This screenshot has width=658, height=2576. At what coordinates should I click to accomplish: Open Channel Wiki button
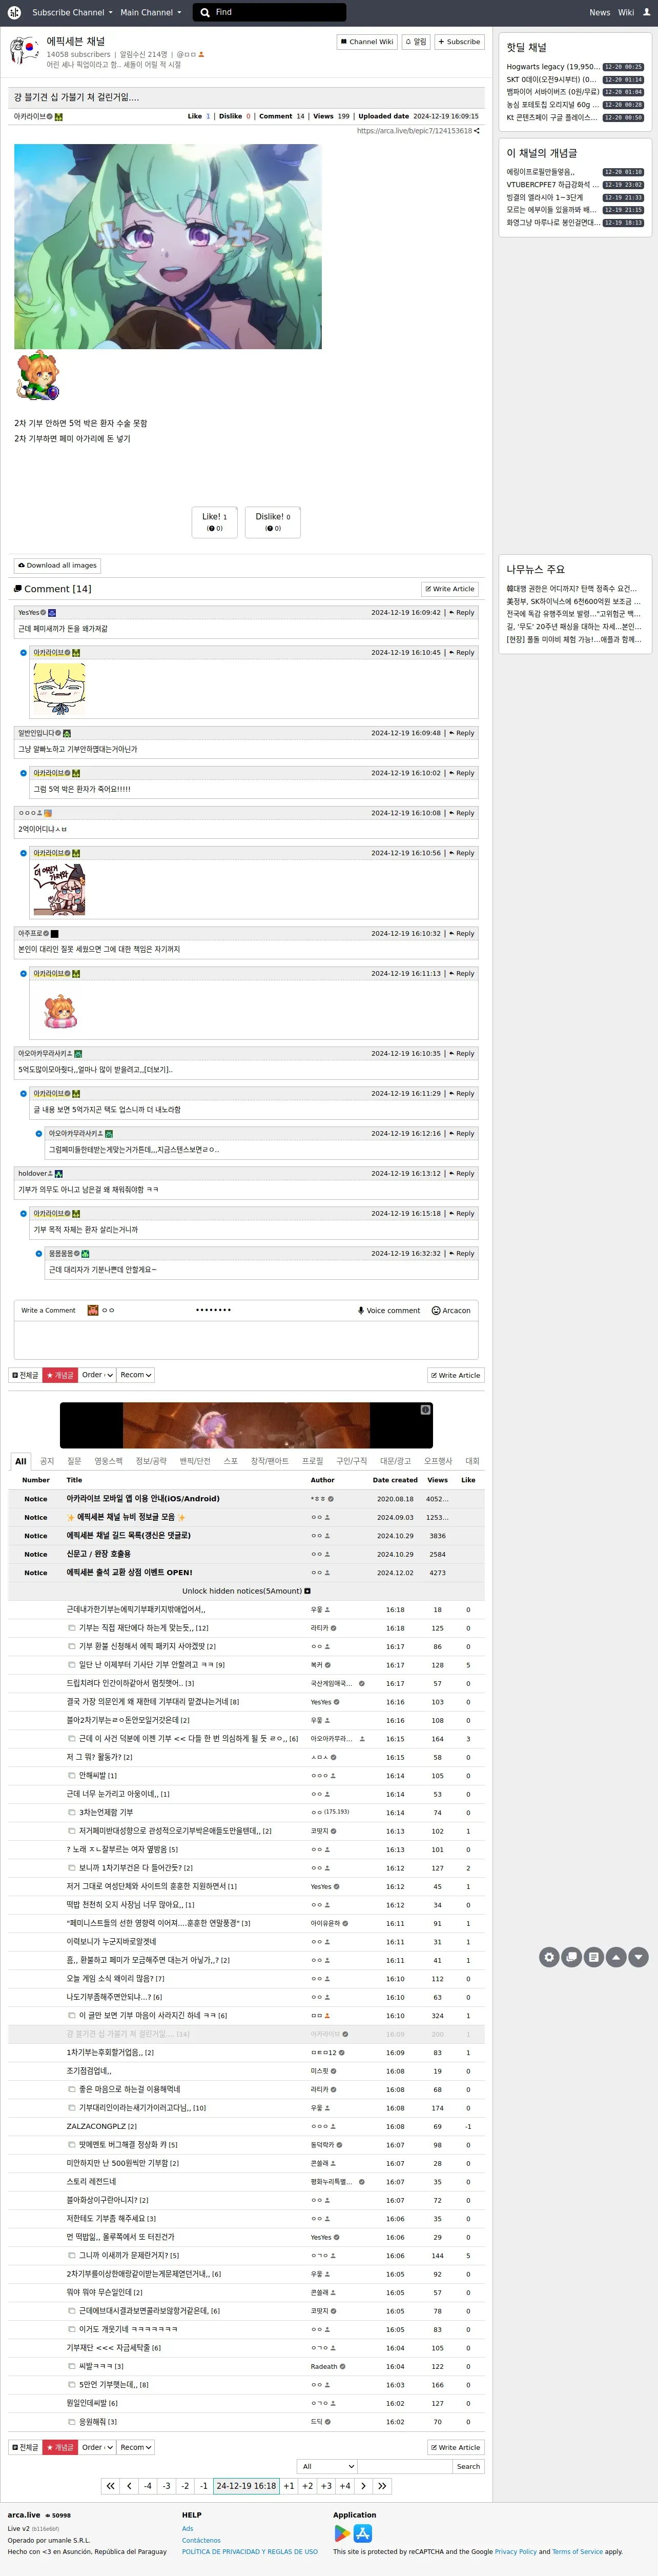click(x=367, y=42)
